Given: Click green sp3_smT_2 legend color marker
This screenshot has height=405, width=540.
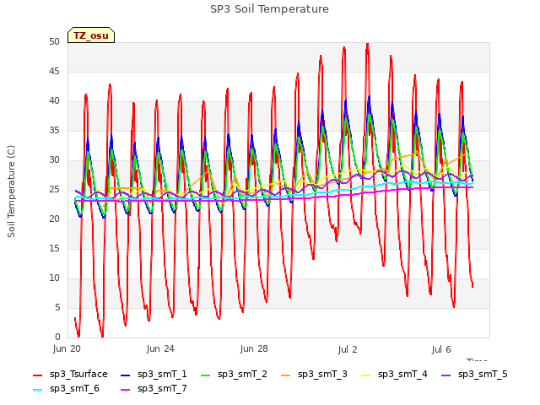Looking at the screenshot, I should click(206, 375).
